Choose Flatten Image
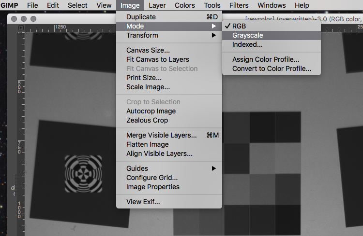The height and width of the screenshot is (236, 363). click(x=169, y=144)
